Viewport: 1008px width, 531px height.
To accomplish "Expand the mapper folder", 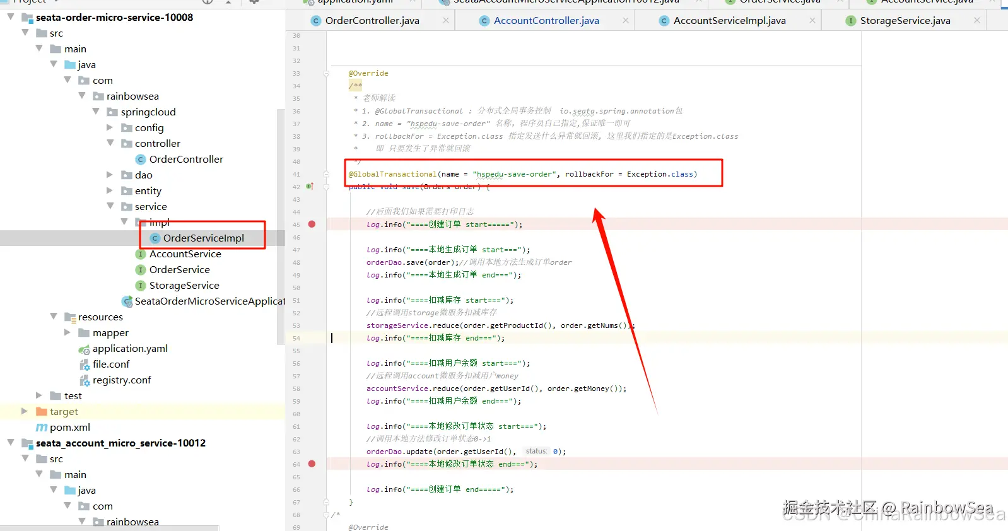I will click(67, 332).
